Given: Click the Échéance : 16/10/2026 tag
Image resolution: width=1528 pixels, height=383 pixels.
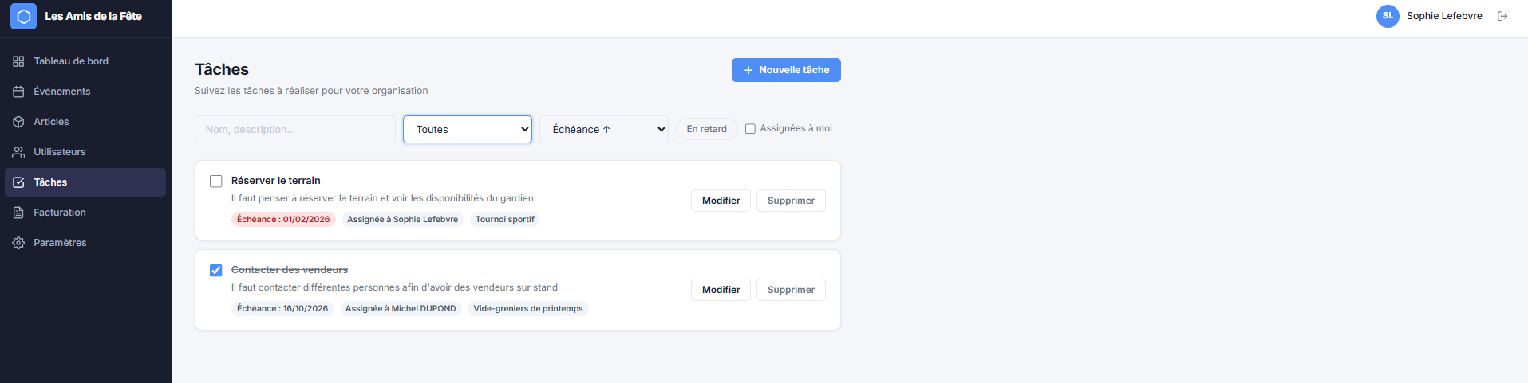Looking at the screenshot, I should pyautogui.click(x=282, y=309).
